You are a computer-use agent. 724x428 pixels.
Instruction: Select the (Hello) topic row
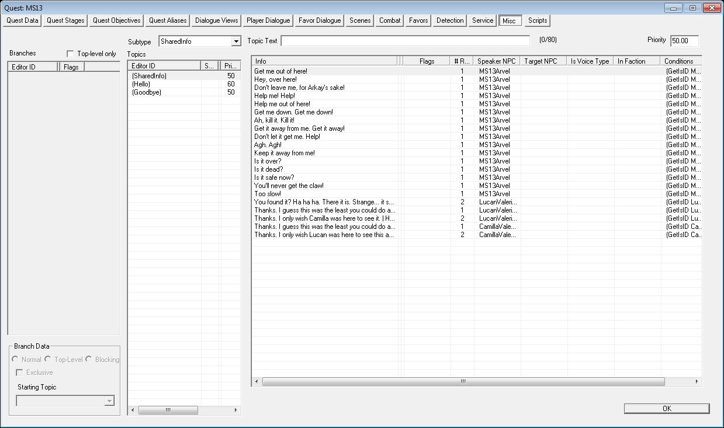click(184, 84)
